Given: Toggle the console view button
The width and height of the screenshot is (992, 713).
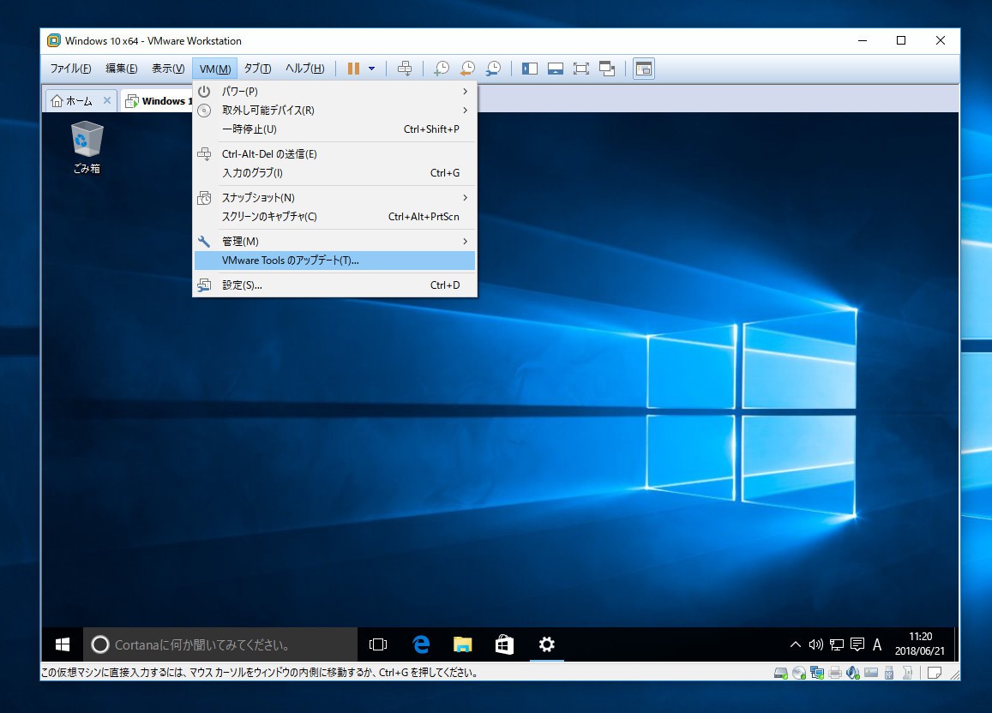Looking at the screenshot, I should (643, 69).
